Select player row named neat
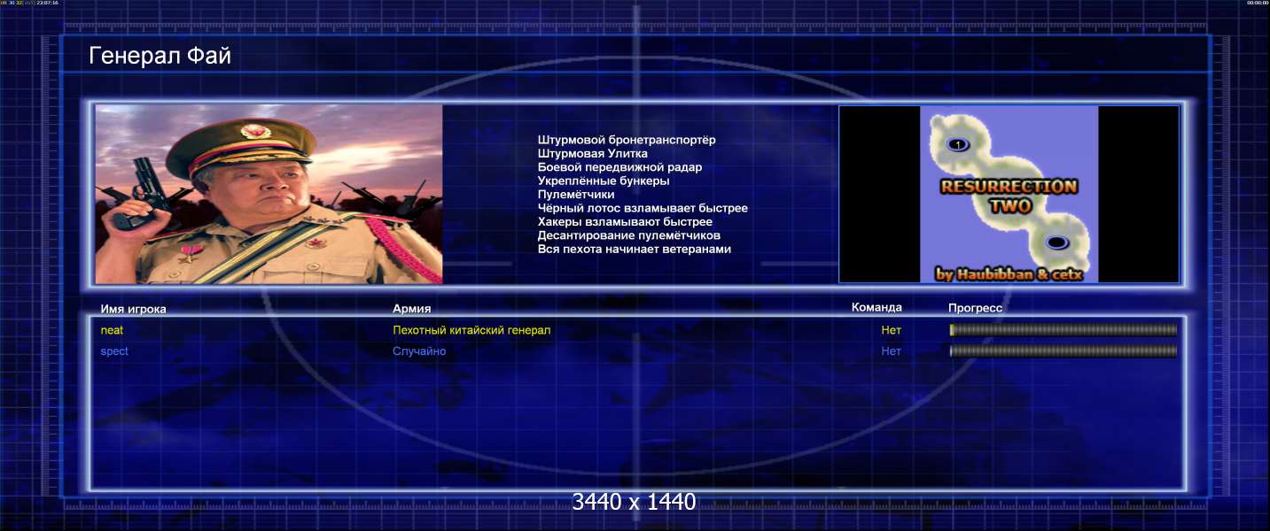The height and width of the screenshot is (531, 1270). [638, 330]
